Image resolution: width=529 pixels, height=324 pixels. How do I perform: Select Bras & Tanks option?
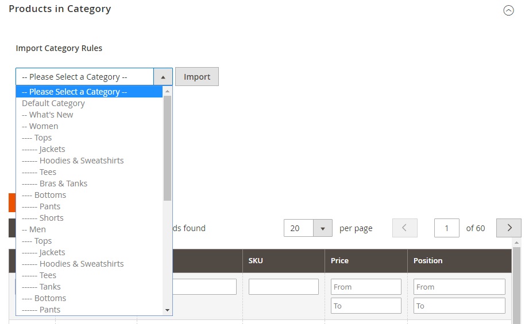pyautogui.click(x=89, y=184)
